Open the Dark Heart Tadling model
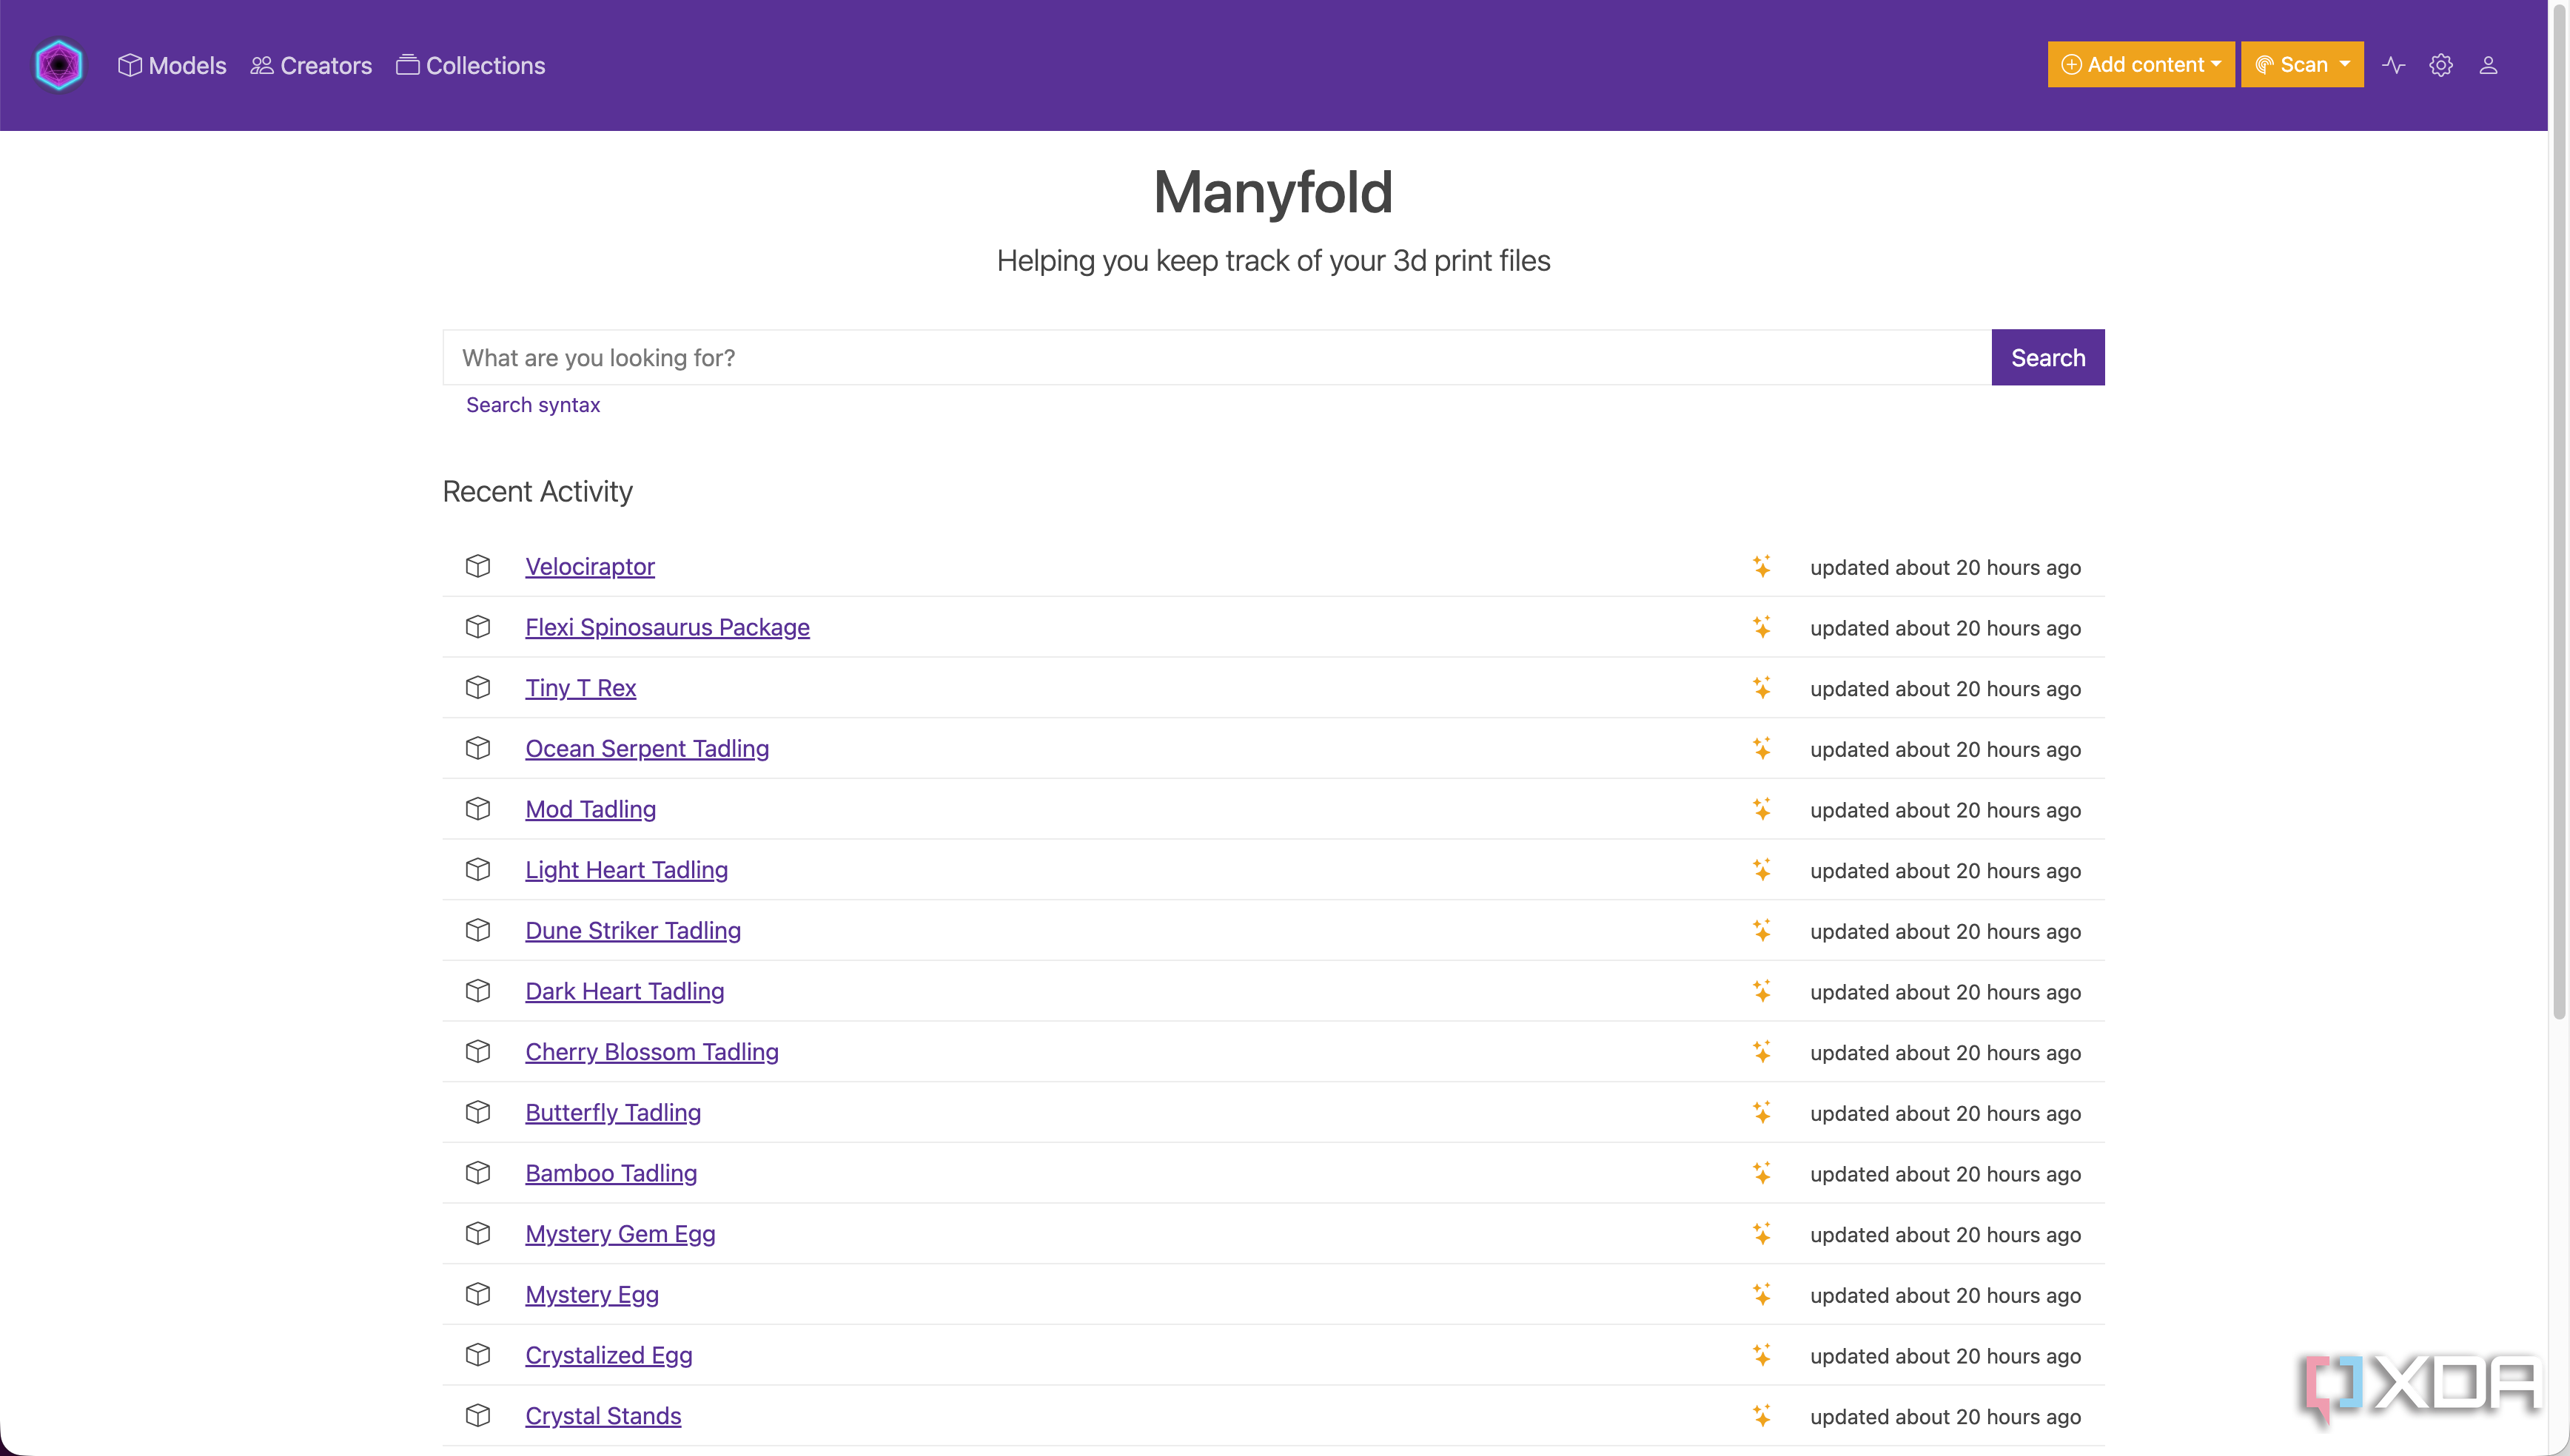2570x1456 pixels. pos(625,991)
